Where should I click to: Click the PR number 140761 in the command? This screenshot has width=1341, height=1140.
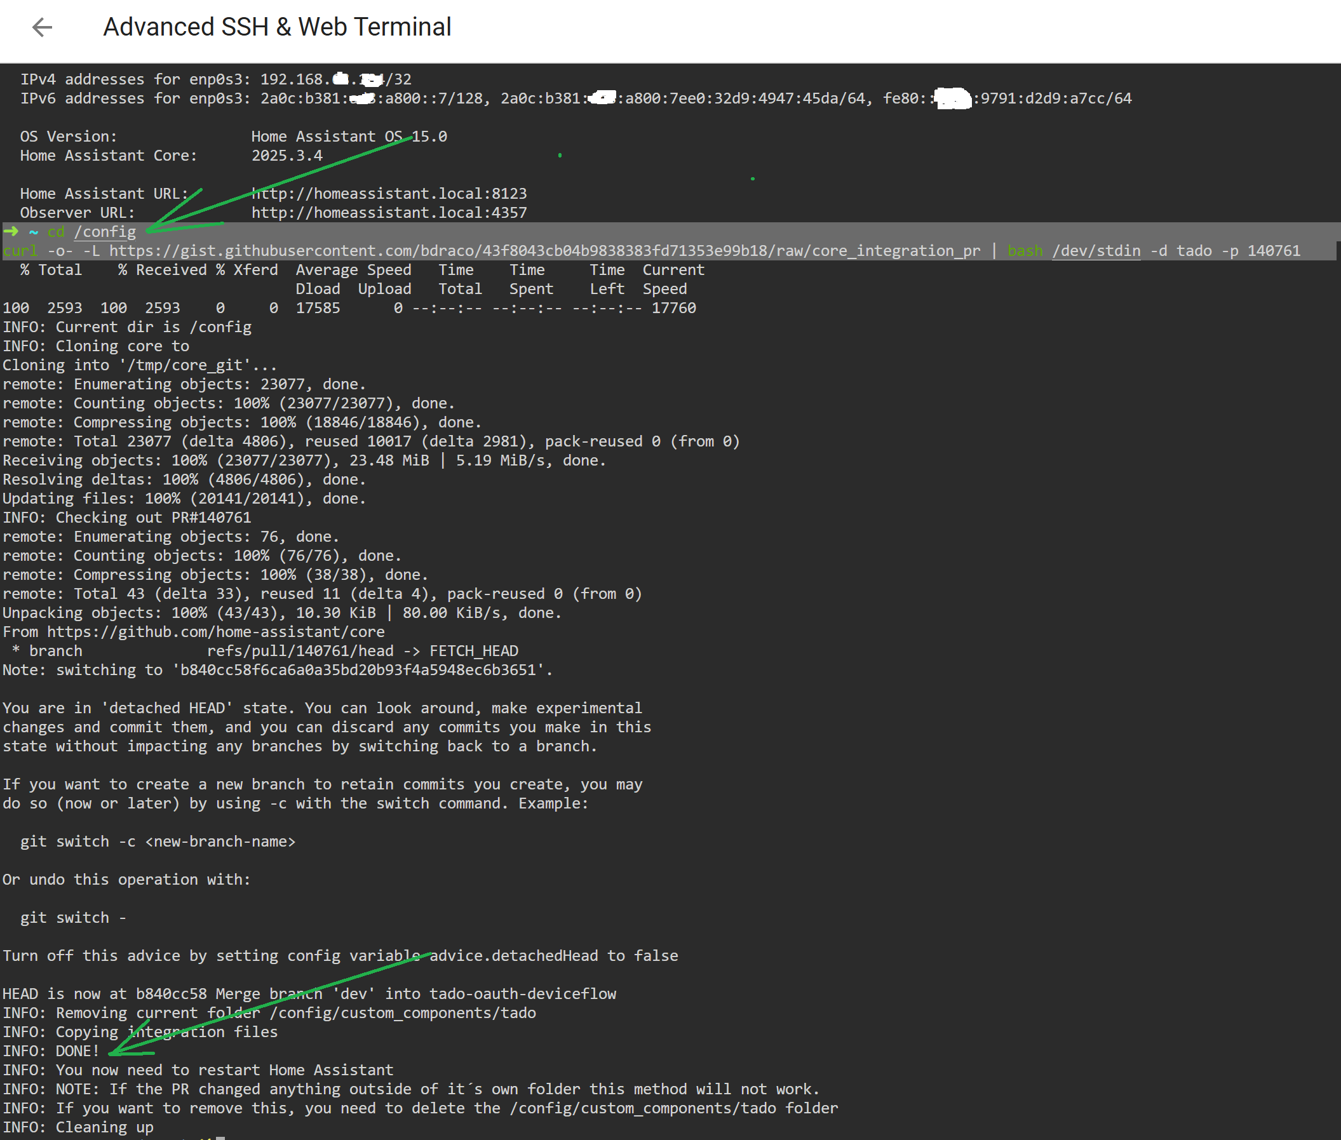tap(1273, 251)
